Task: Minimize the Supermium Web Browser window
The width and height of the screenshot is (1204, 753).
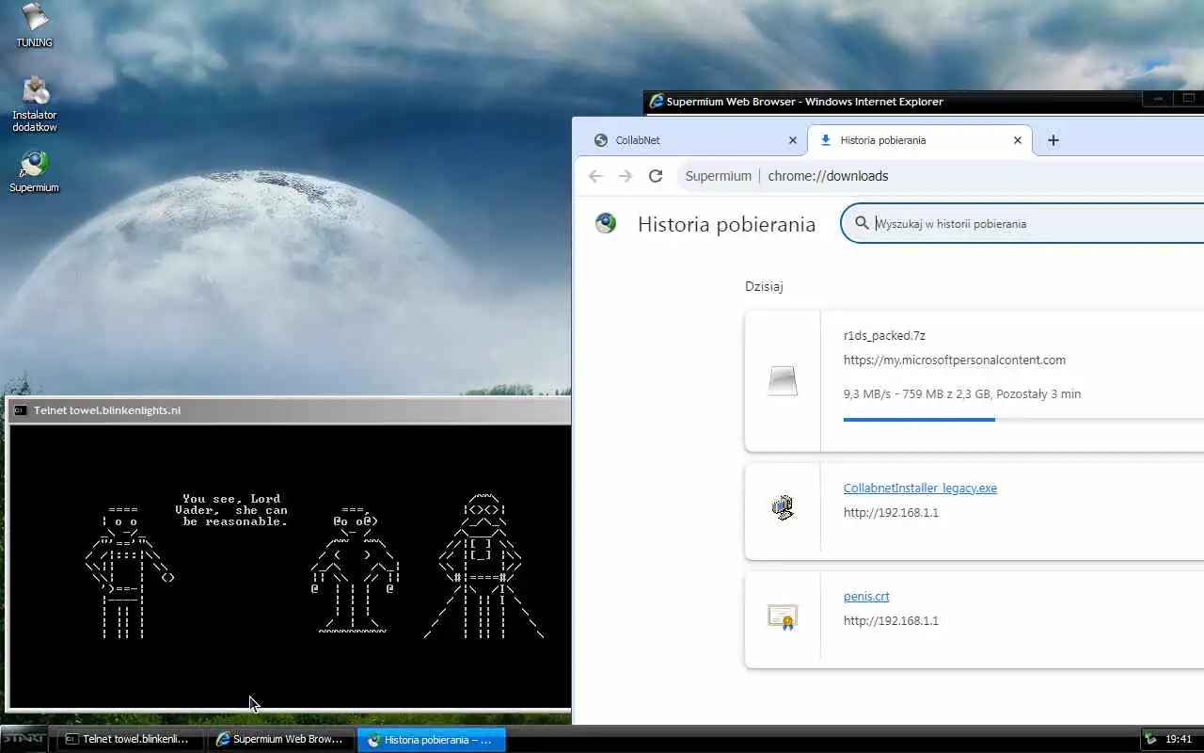Action: click(1159, 98)
